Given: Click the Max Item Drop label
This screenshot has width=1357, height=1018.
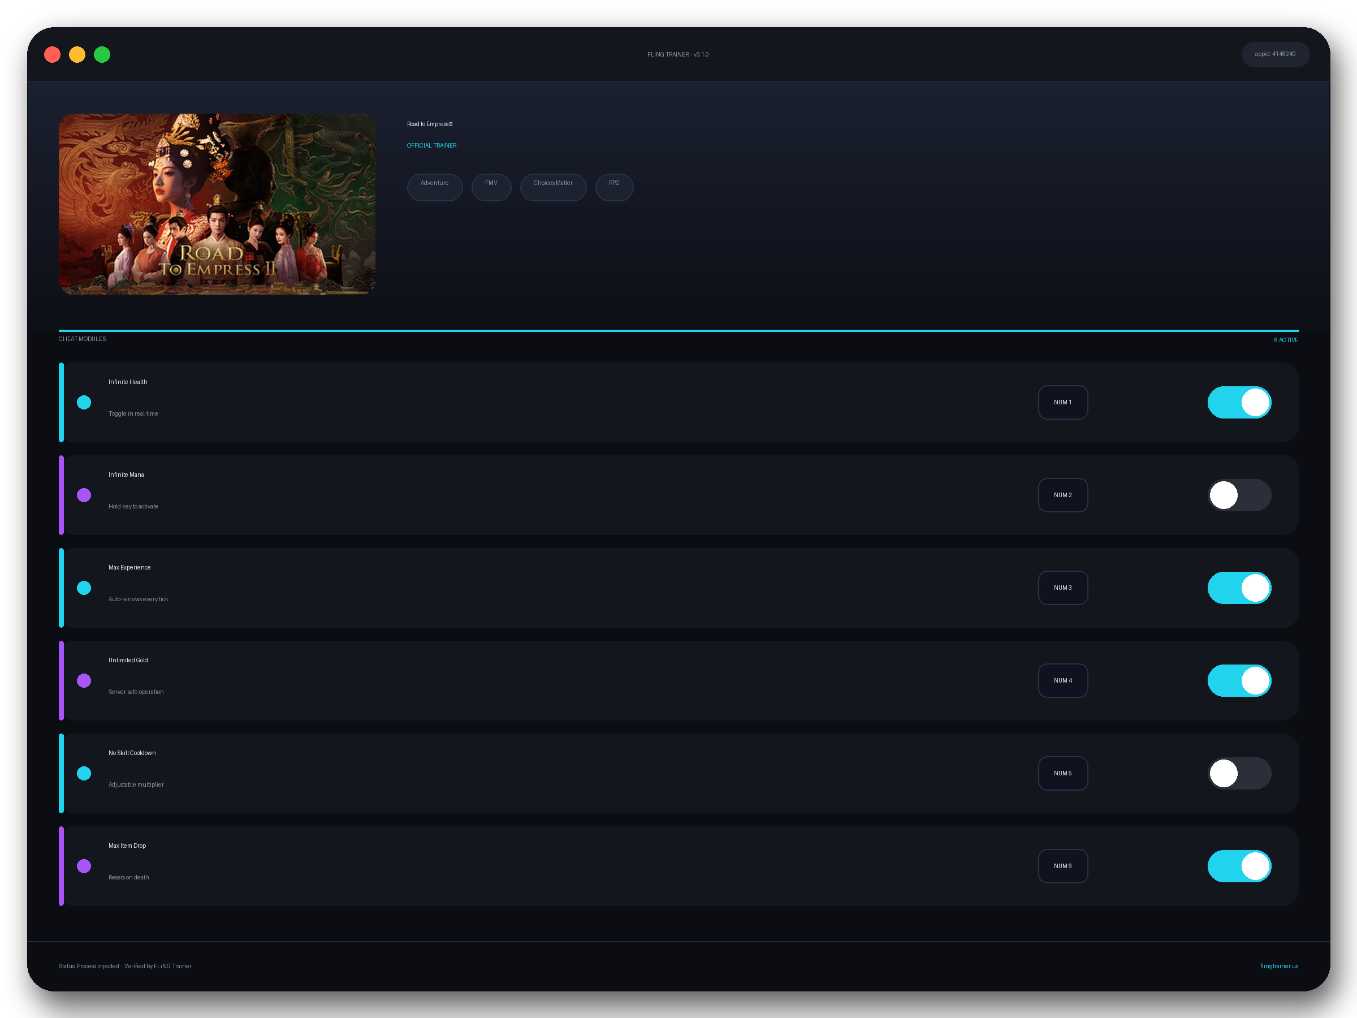Looking at the screenshot, I should 127,846.
